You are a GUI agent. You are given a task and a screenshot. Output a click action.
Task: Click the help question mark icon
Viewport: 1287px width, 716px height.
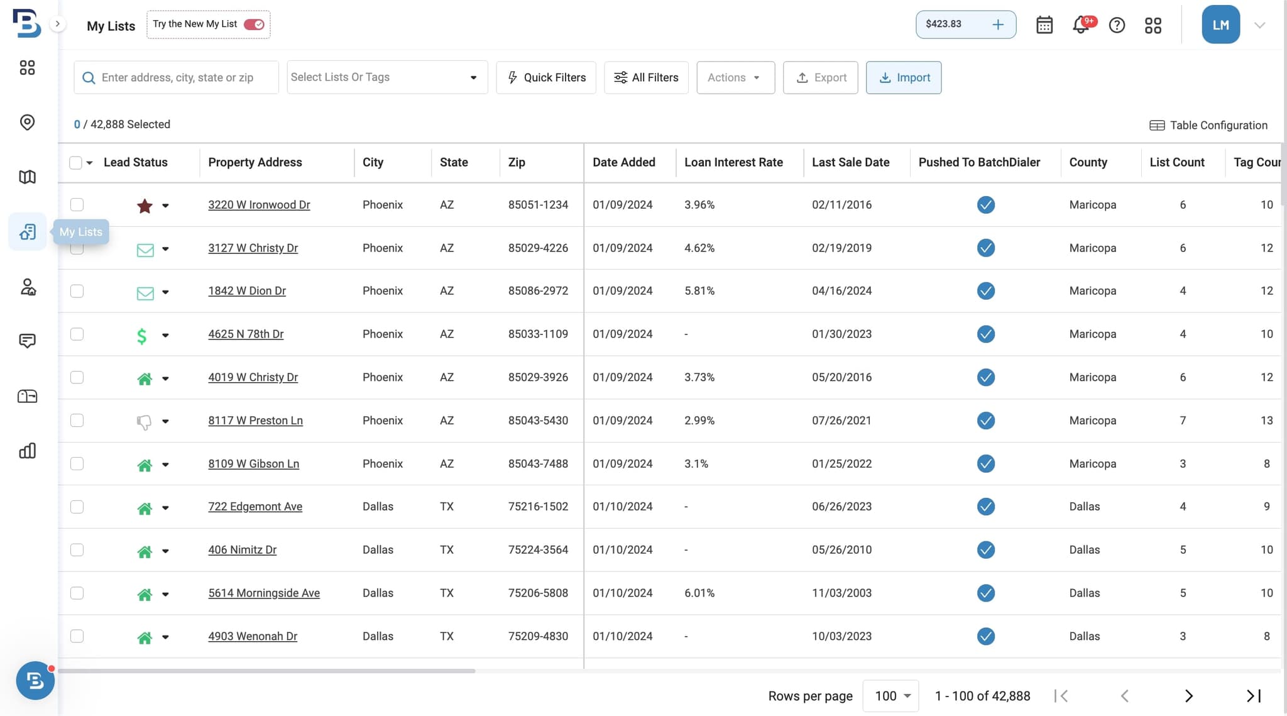1117,25
